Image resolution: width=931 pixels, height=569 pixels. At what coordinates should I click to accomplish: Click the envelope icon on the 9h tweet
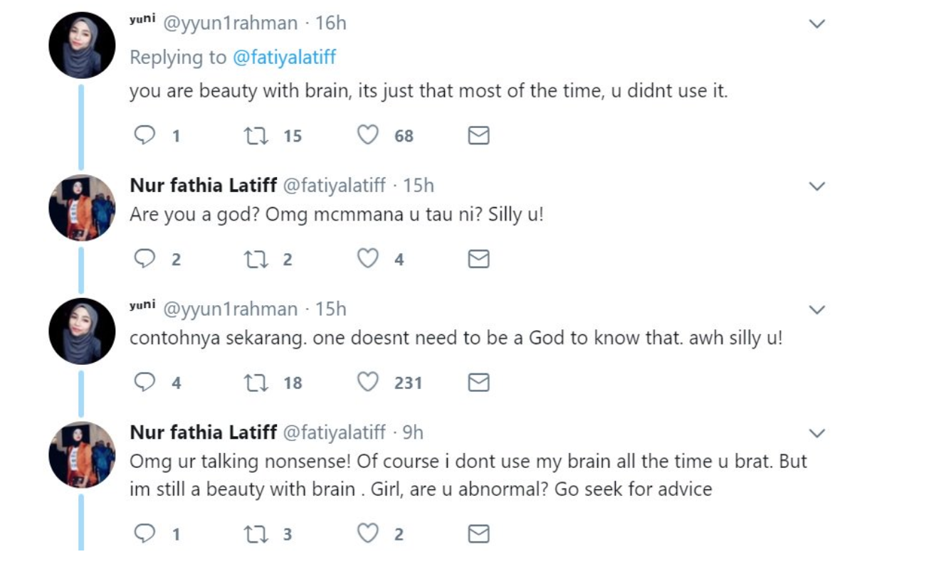(x=478, y=533)
